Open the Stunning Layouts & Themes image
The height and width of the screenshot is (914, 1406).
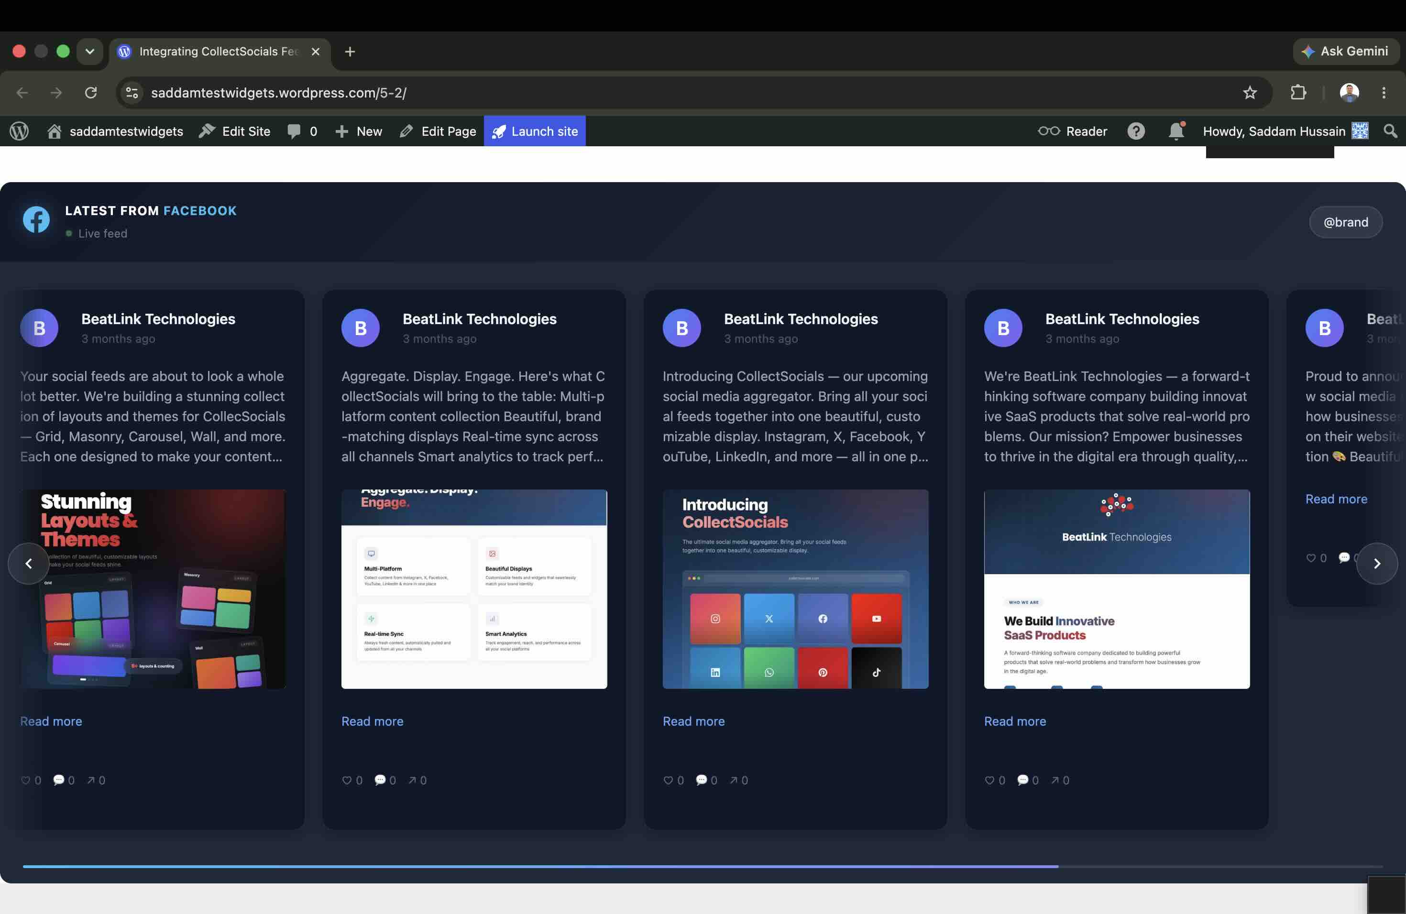(153, 588)
